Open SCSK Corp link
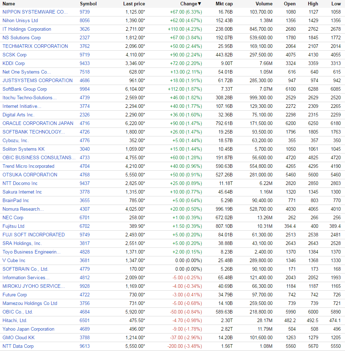 pos(14,55)
